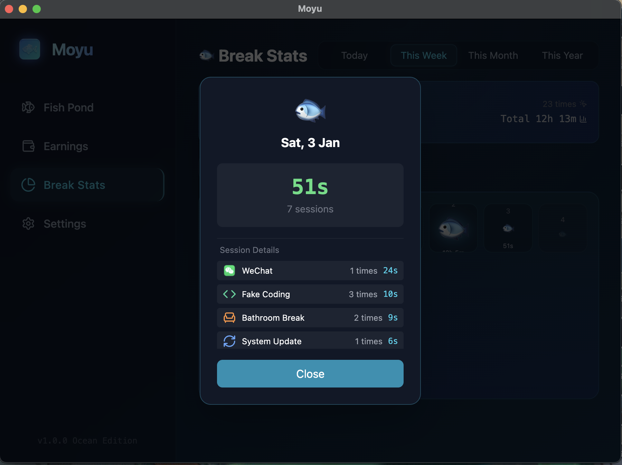Click the Moyu sidebar title text

[x=73, y=49]
